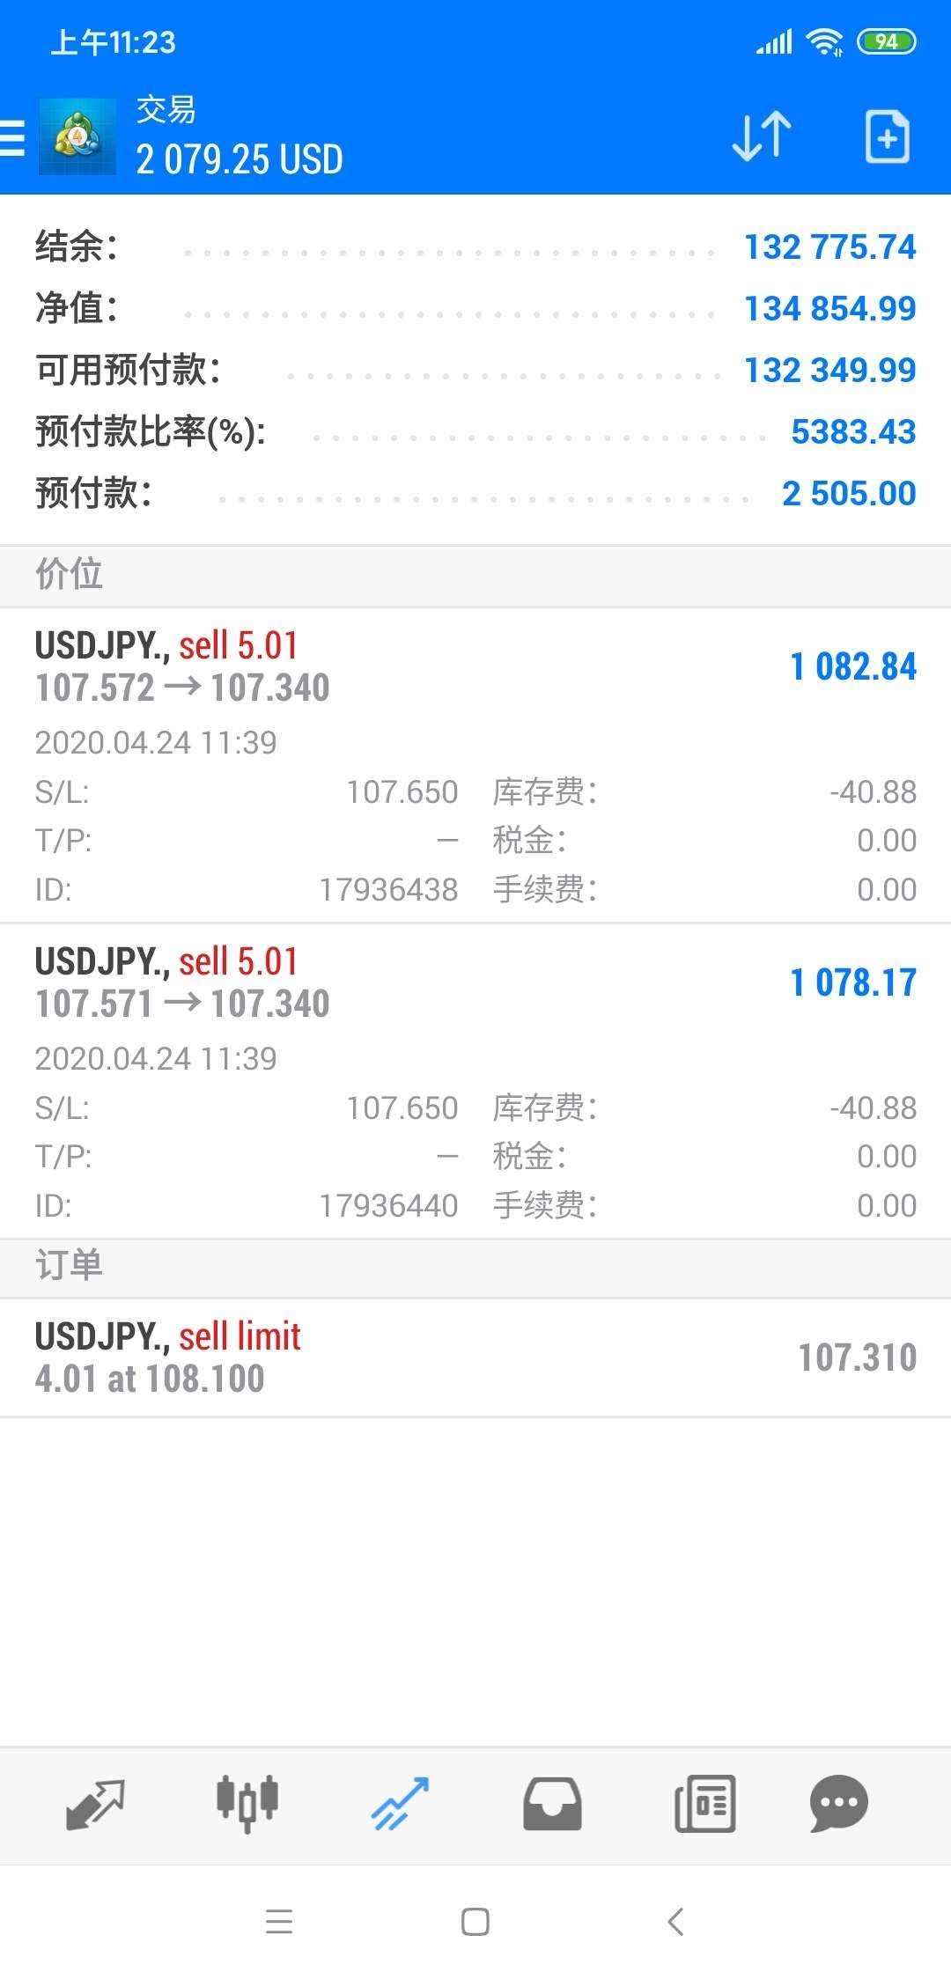Open Android recent apps menu button
The height and width of the screenshot is (1979, 951).
coord(278,1921)
